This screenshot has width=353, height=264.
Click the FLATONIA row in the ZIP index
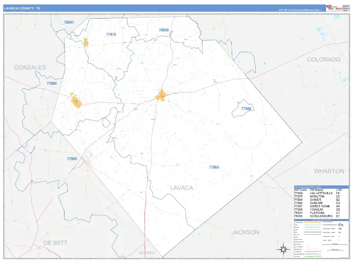[x=317, y=213]
